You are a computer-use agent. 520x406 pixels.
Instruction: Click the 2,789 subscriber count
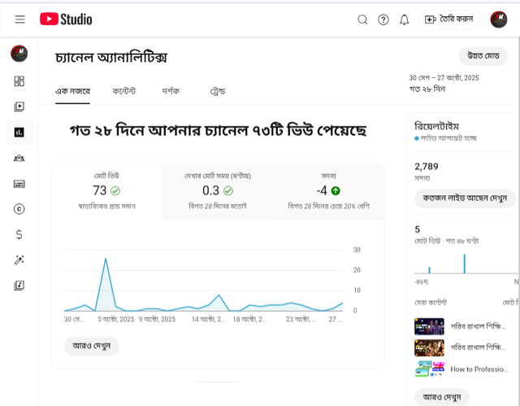427,167
